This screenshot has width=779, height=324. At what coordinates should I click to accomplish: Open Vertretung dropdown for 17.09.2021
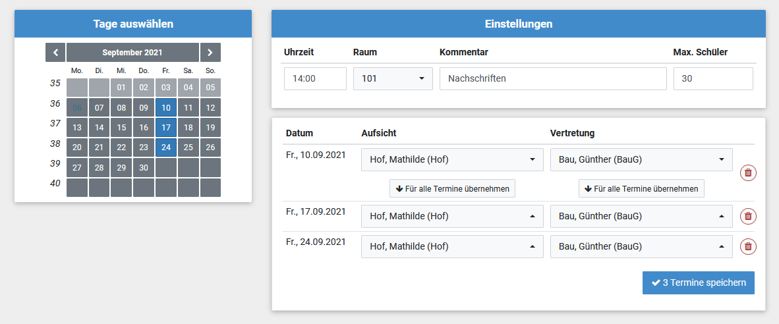[641, 217]
